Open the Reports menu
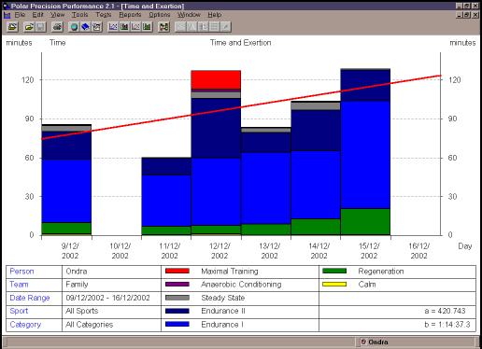 (130, 15)
